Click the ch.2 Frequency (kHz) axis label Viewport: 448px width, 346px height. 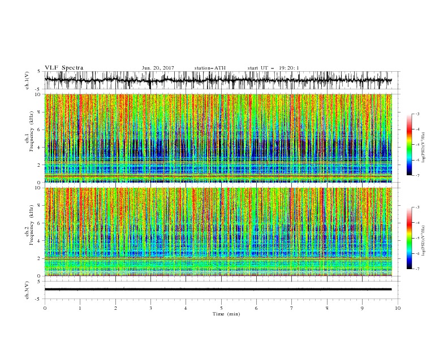click(29, 224)
